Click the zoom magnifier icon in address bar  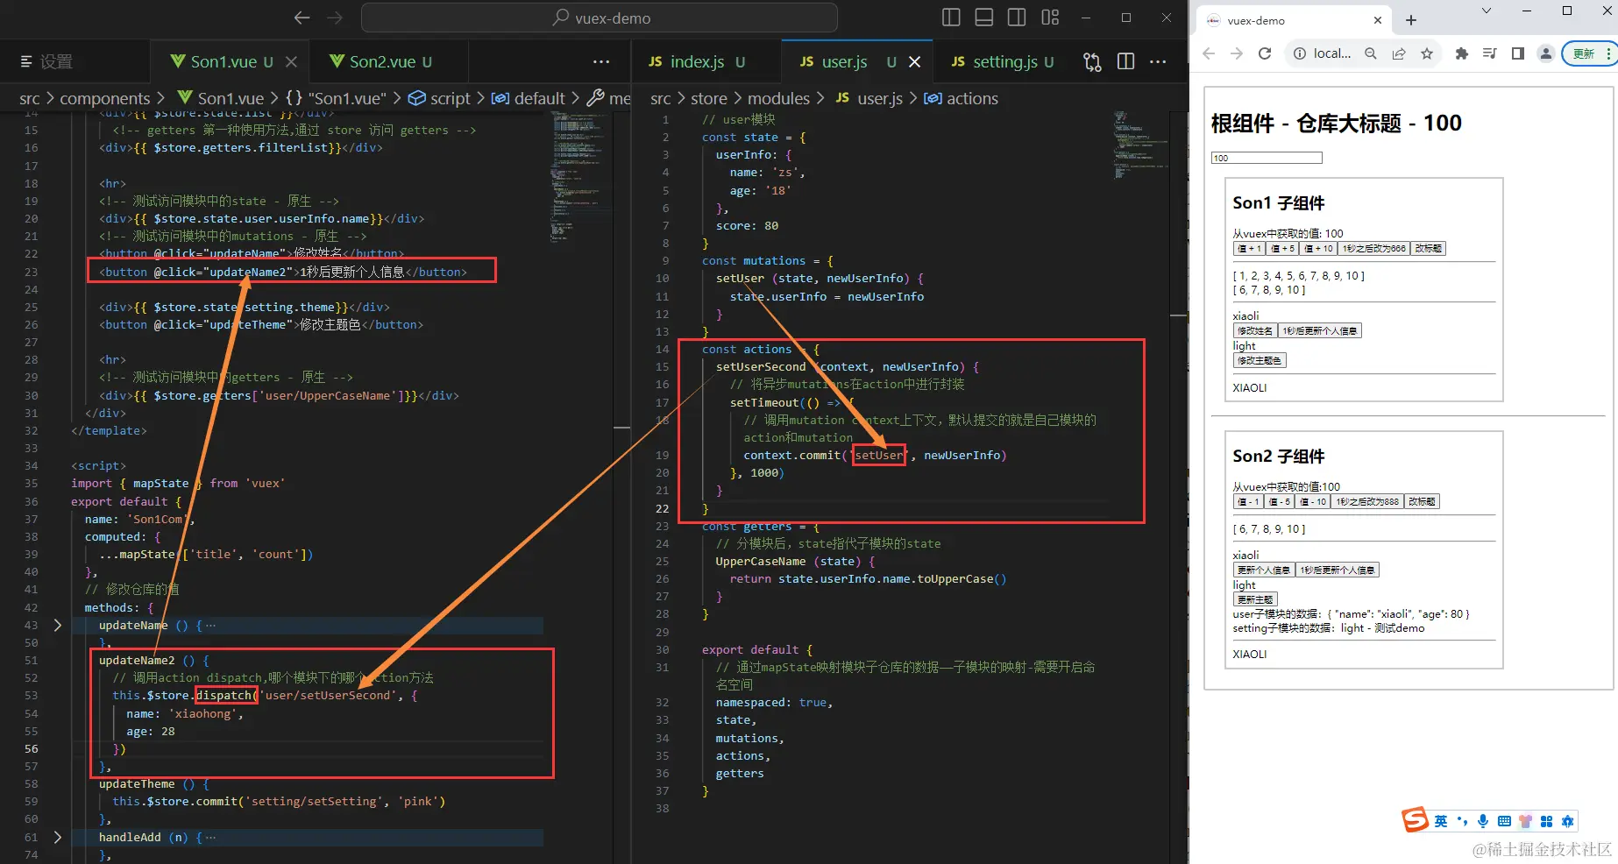coord(1371,53)
